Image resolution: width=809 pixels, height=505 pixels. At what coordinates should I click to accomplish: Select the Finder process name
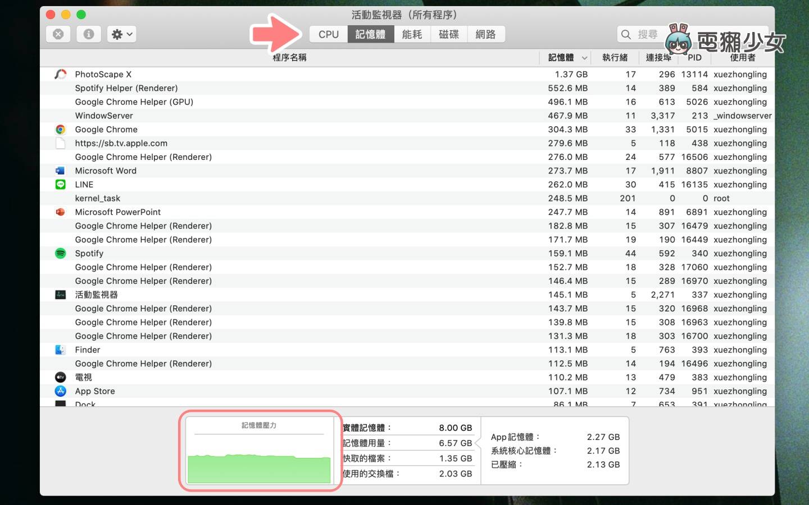pyautogui.click(x=88, y=350)
